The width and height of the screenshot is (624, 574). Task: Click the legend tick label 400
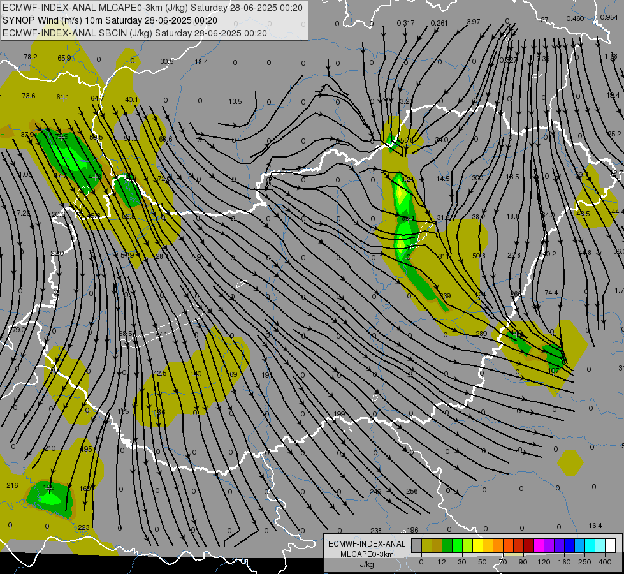(605, 562)
